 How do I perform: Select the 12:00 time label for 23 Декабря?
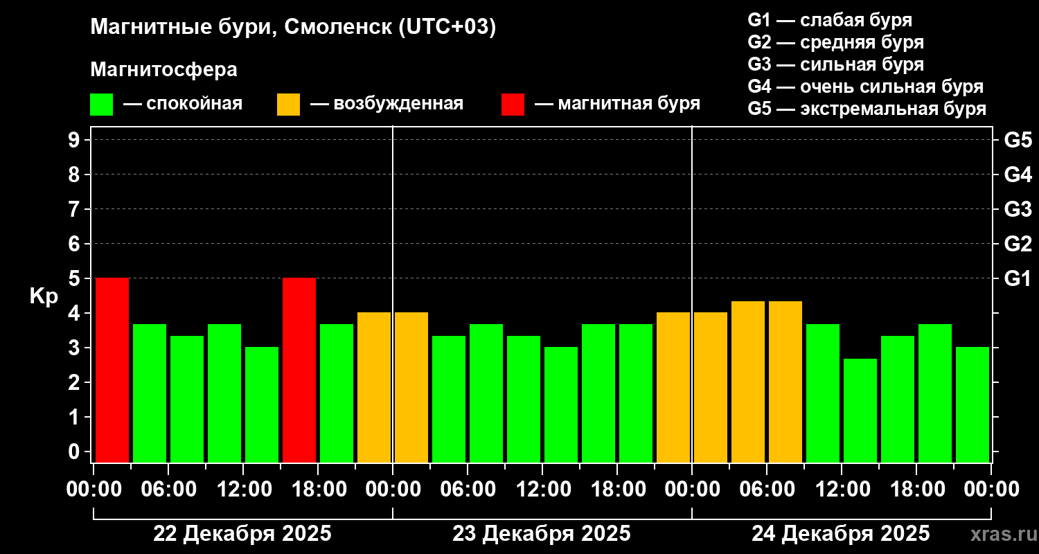click(x=542, y=489)
